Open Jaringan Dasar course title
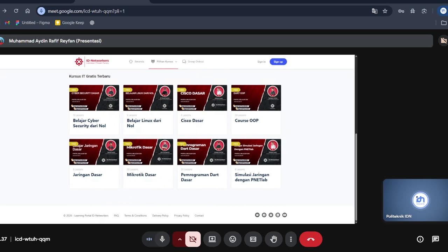The height and width of the screenshot is (252, 448). coord(87,175)
